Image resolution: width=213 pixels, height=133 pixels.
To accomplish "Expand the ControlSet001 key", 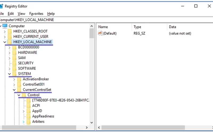I will [x=14, y=85].
